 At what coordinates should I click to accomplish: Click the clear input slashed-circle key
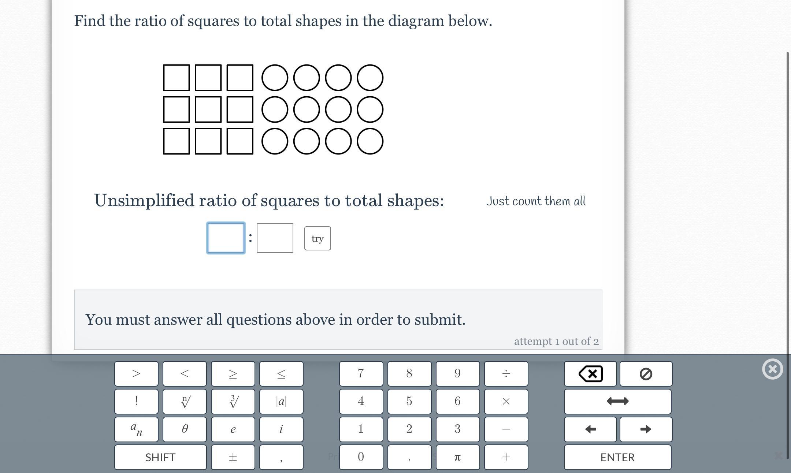tap(646, 374)
